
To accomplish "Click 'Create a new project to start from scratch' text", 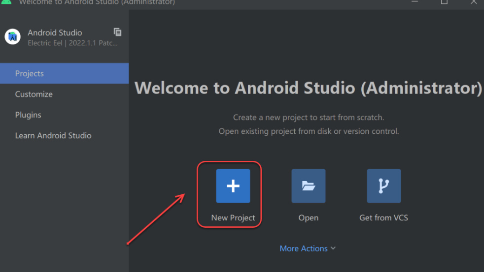I will click(309, 118).
